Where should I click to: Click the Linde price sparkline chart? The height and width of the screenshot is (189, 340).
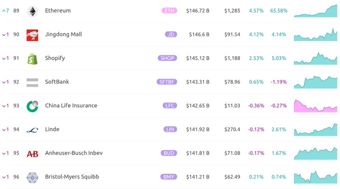click(x=315, y=130)
